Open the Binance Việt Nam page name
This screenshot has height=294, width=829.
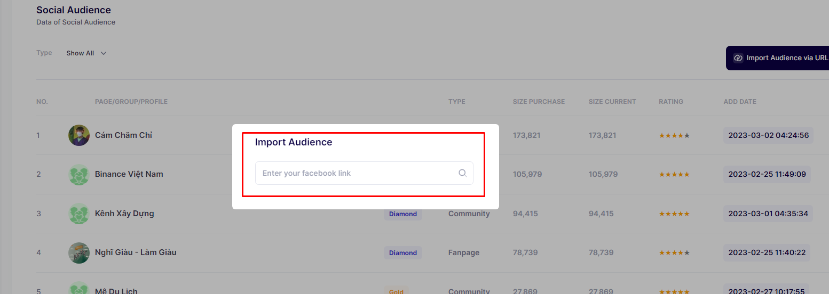(x=129, y=174)
